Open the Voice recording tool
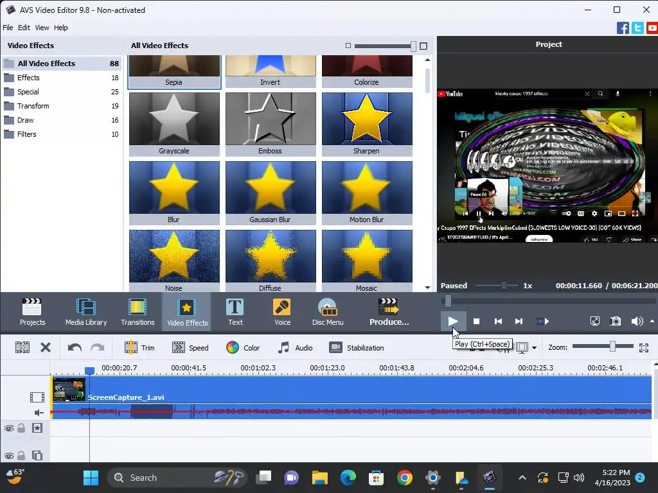 pyautogui.click(x=282, y=312)
